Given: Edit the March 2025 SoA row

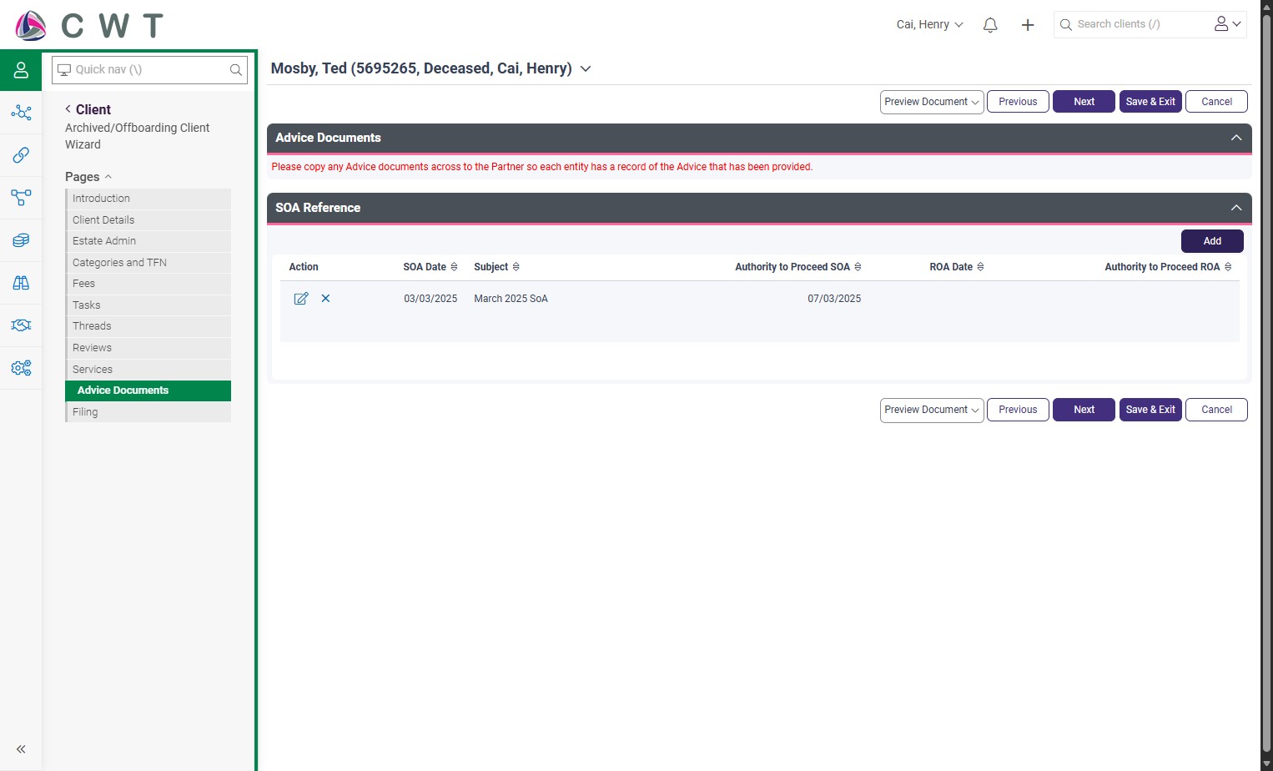Looking at the screenshot, I should (301, 299).
